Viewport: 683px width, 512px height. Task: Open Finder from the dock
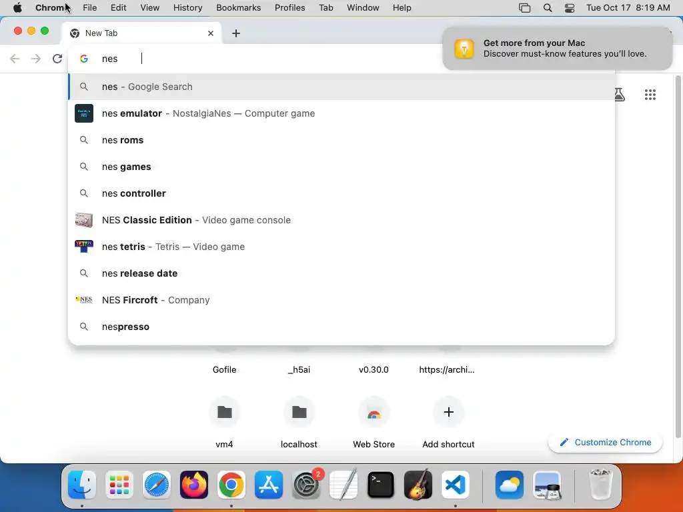[82, 485]
